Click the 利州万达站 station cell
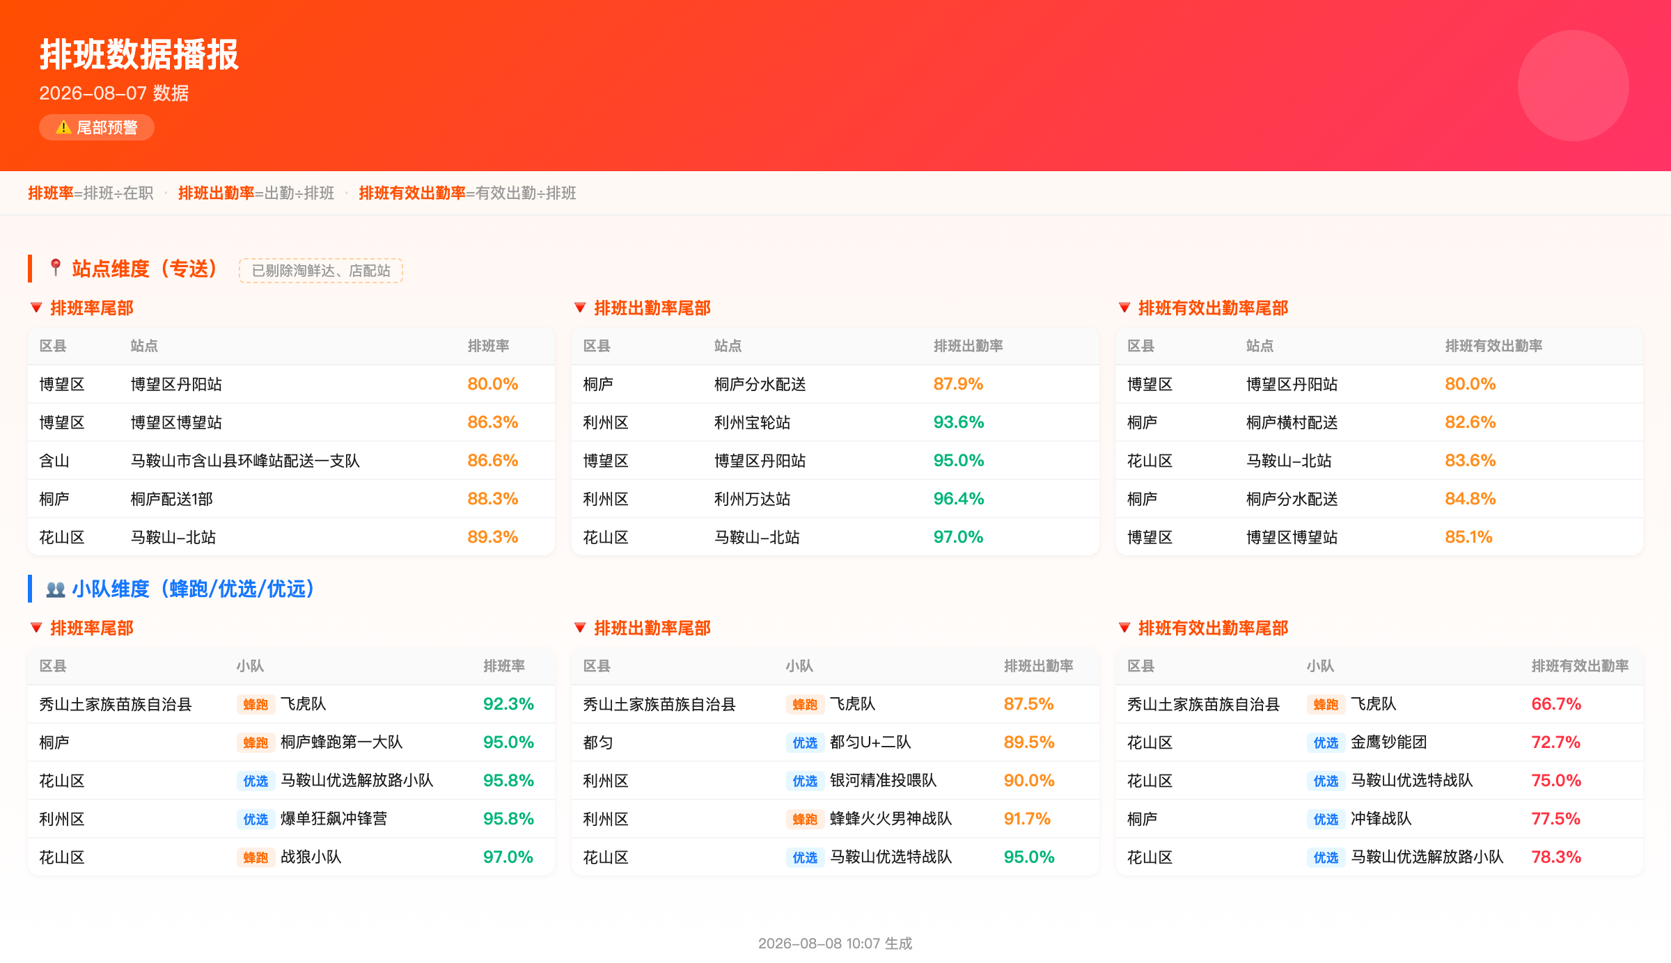This screenshot has height=963, width=1671. tap(753, 499)
